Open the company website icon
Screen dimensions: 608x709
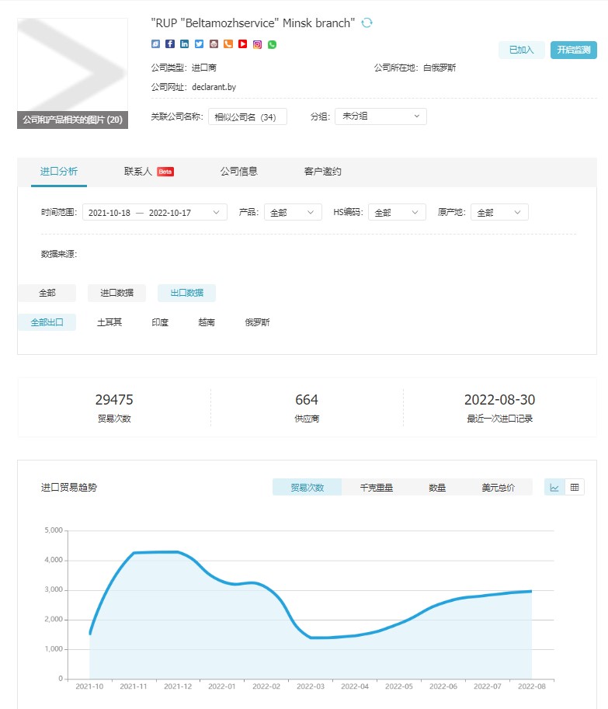(x=155, y=43)
